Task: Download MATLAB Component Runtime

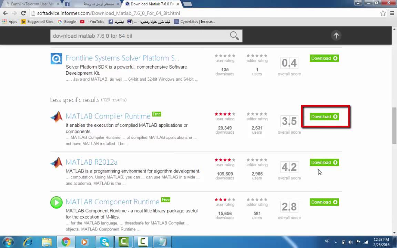Action: [324, 202]
